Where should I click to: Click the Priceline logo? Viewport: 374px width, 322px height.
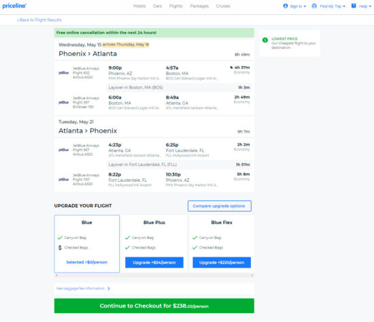click(x=14, y=6)
